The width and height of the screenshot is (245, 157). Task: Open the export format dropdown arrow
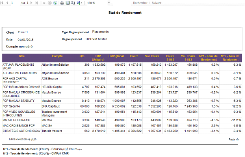pos(81,3)
